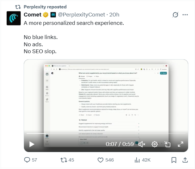Like the post with 546 likes
The width and height of the screenshot is (195, 169).
pos(105,160)
